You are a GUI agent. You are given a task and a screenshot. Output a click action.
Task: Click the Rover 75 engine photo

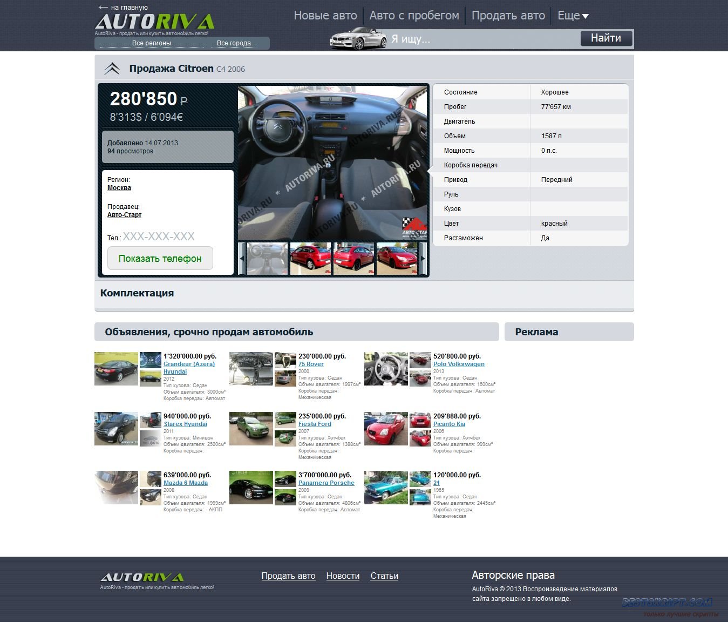[x=251, y=369]
